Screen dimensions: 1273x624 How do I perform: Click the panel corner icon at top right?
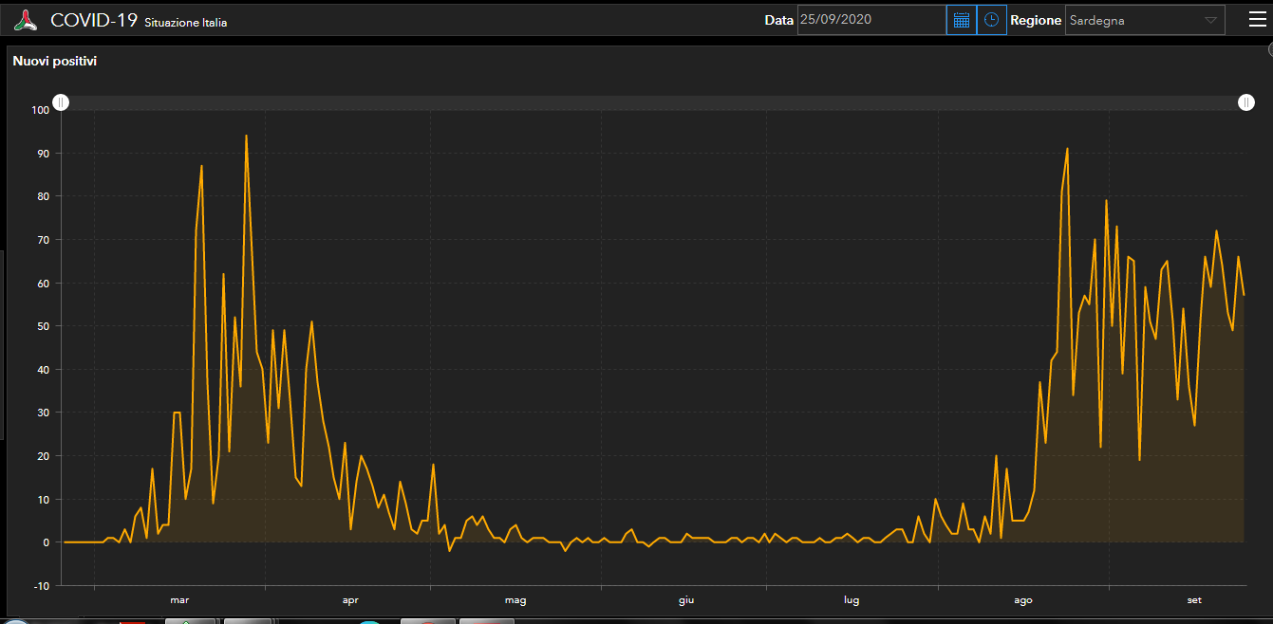(1269, 50)
